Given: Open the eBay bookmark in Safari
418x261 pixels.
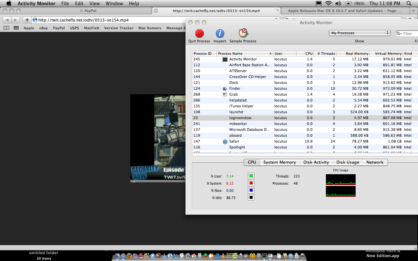Looking at the screenshot, I should pos(44,28).
